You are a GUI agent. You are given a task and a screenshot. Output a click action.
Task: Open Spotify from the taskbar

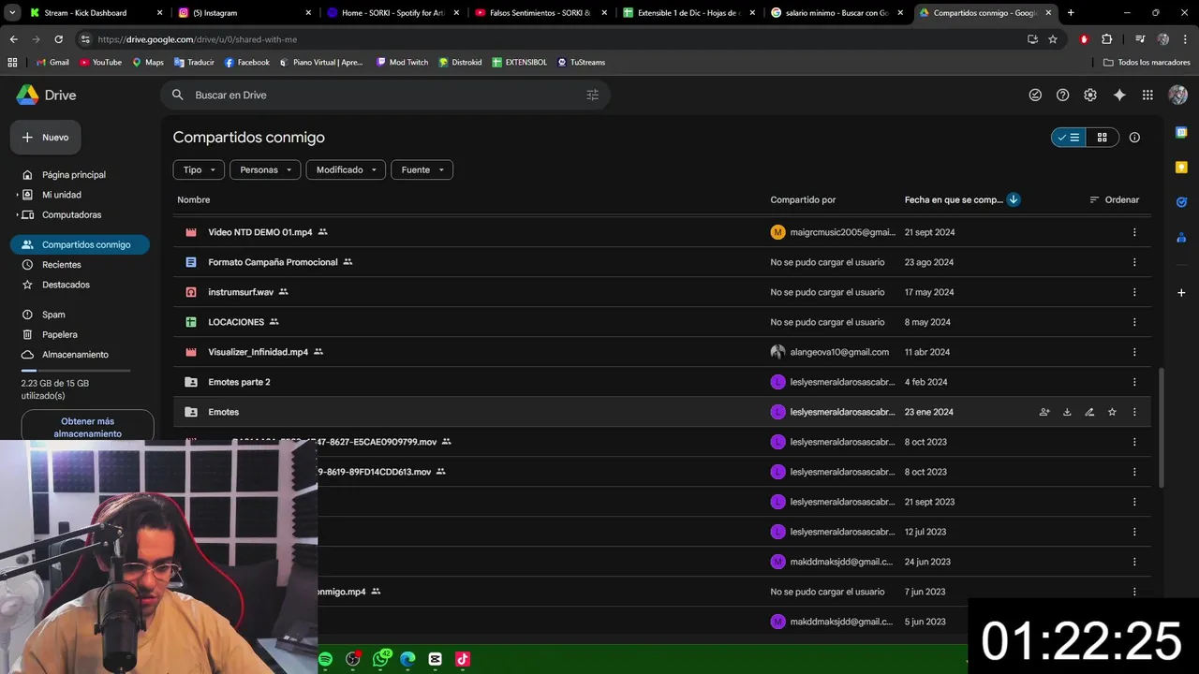tap(325, 659)
